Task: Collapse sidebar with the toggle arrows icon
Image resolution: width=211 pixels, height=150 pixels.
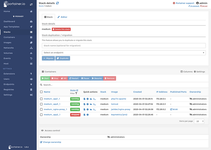Action: click(x=31, y=5)
